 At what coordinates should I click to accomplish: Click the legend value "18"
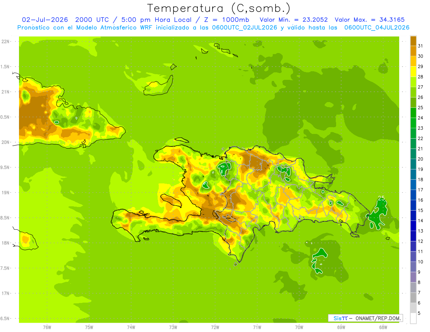tap(421, 179)
